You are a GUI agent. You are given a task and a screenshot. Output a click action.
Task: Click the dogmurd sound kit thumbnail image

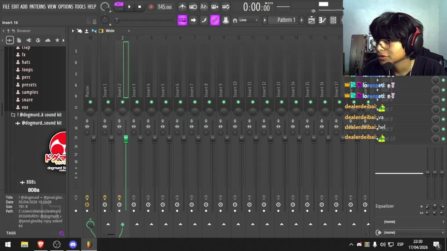[x=56, y=151]
